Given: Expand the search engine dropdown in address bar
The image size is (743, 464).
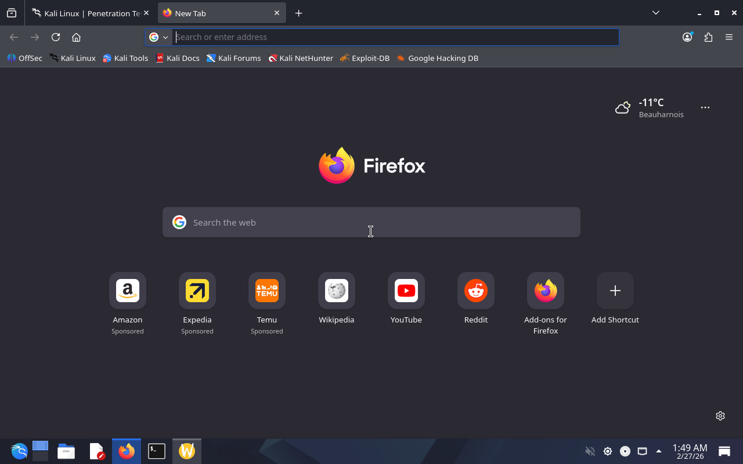Looking at the screenshot, I should coord(158,37).
